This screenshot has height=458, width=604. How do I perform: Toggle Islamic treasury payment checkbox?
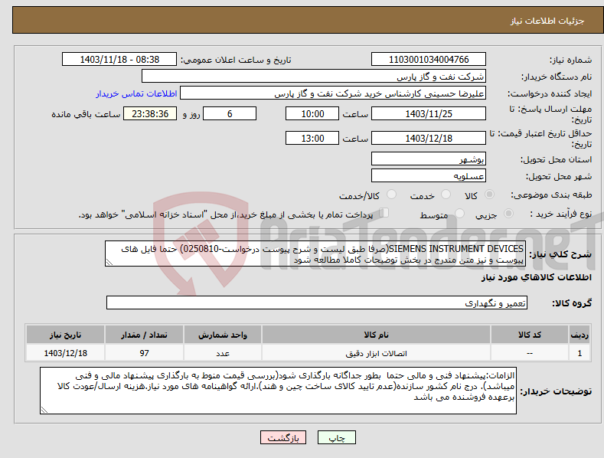tap(384, 213)
